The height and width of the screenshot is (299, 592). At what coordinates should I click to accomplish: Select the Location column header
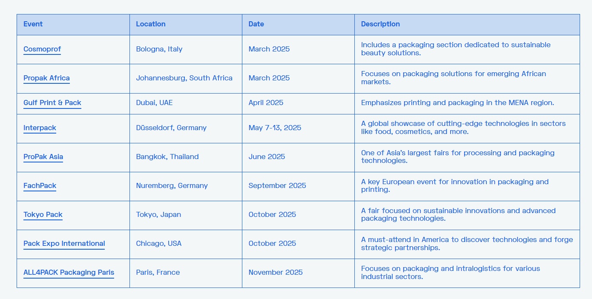[186, 25]
